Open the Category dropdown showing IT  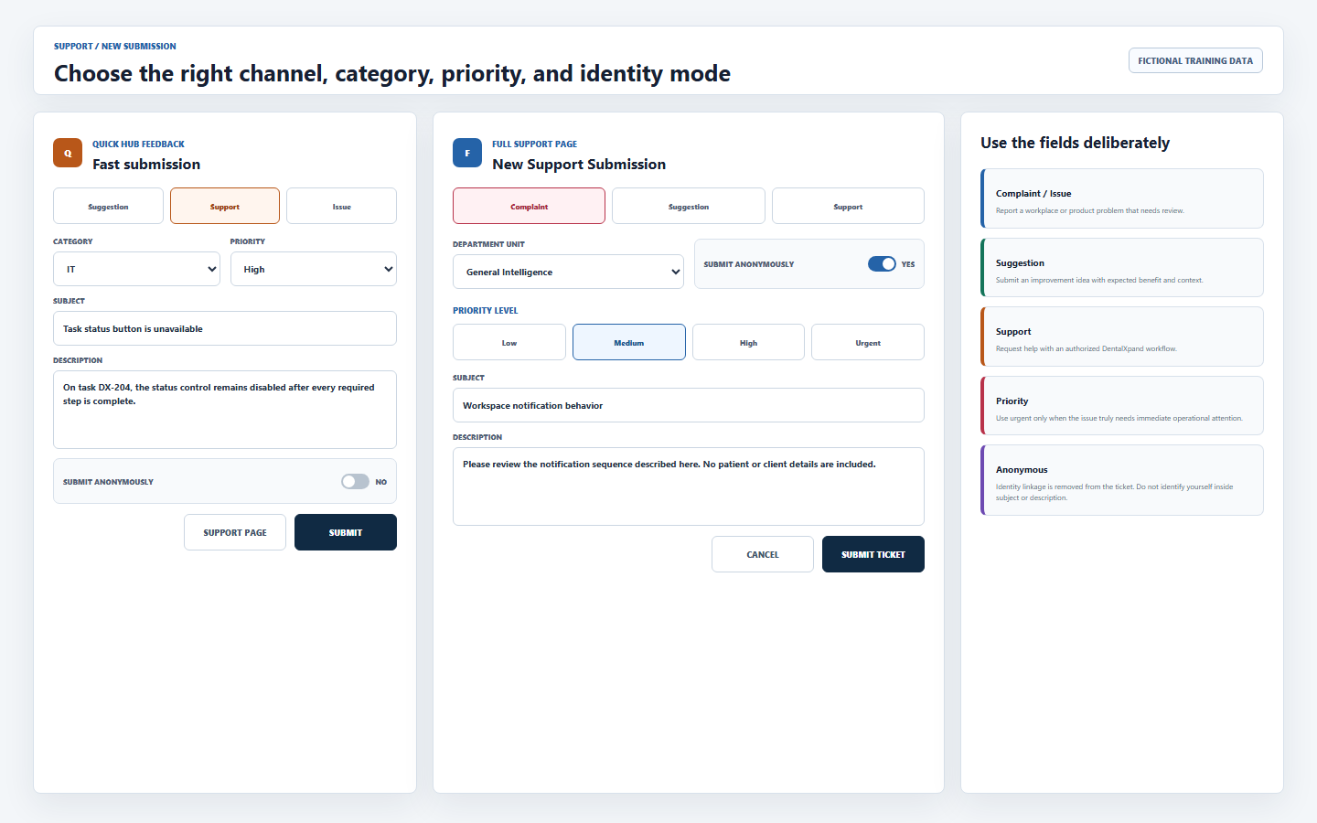[x=136, y=269]
